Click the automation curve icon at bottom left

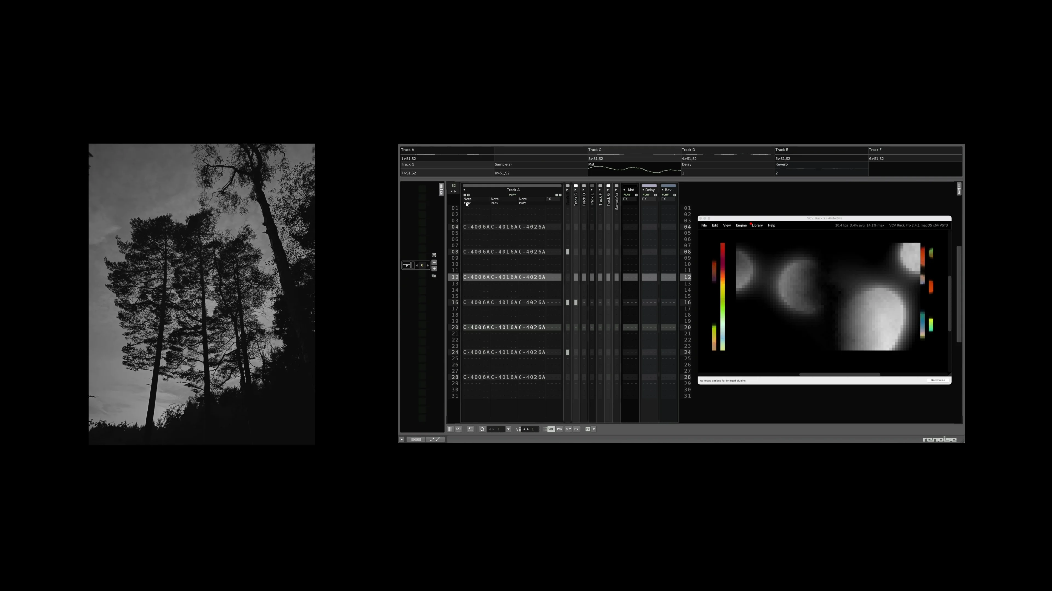tap(435, 439)
